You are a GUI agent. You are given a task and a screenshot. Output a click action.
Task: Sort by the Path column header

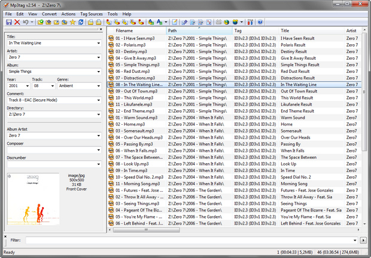point(199,30)
